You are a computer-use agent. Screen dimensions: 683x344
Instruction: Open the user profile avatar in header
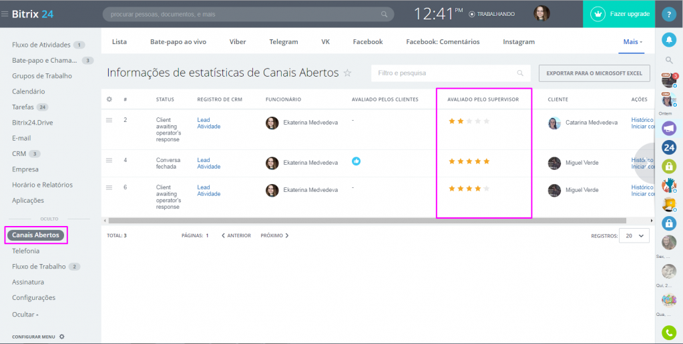542,14
